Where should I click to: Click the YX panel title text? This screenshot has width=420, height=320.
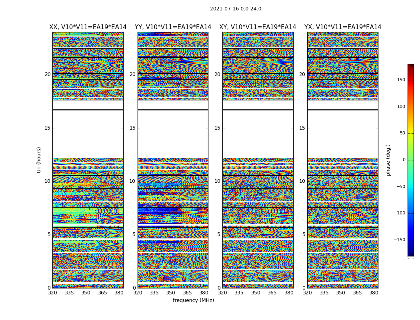click(342, 27)
